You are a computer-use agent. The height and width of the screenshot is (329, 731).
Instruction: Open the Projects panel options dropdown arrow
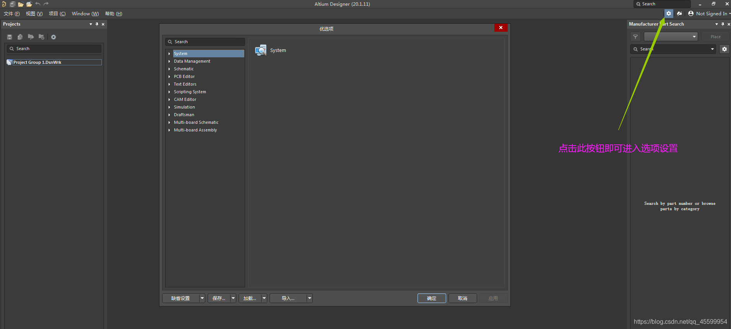[91, 24]
